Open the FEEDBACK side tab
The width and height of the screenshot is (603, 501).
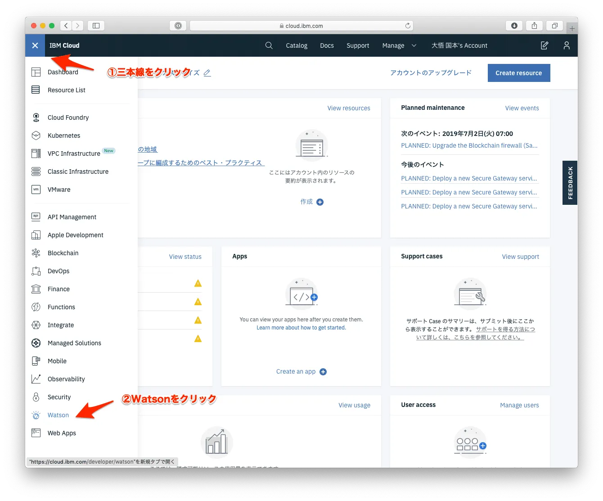tap(570, 183)
